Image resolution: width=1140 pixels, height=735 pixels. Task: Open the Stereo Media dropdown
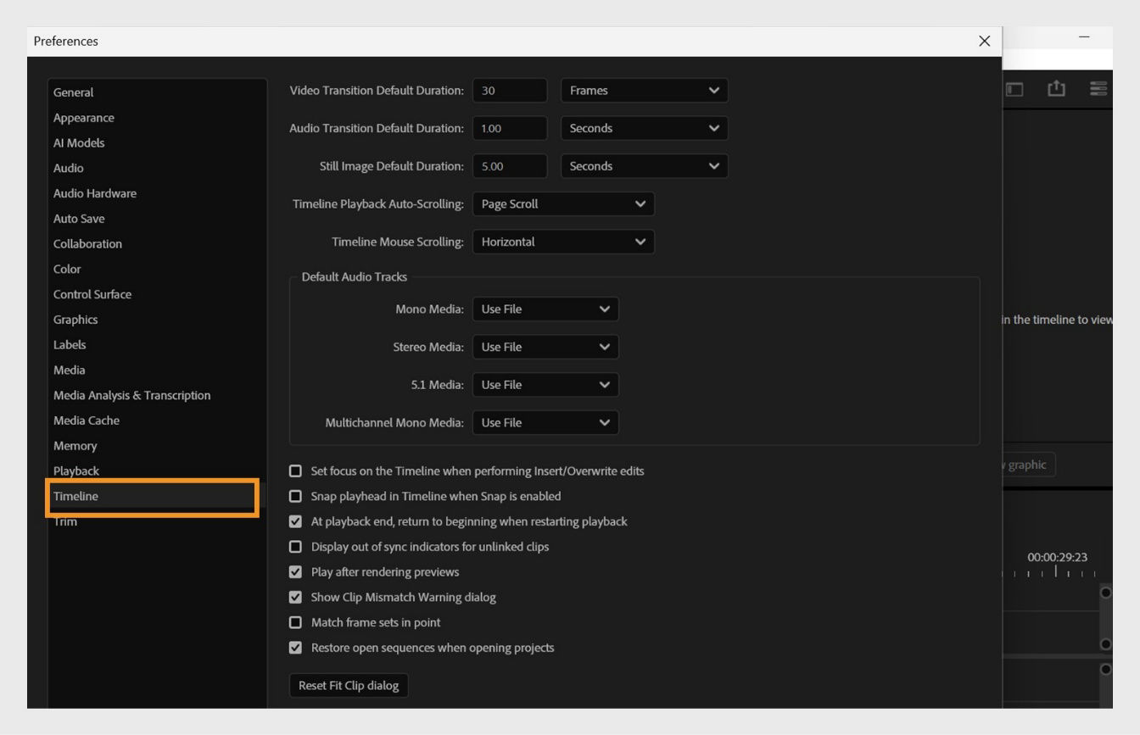click(545, 347)
